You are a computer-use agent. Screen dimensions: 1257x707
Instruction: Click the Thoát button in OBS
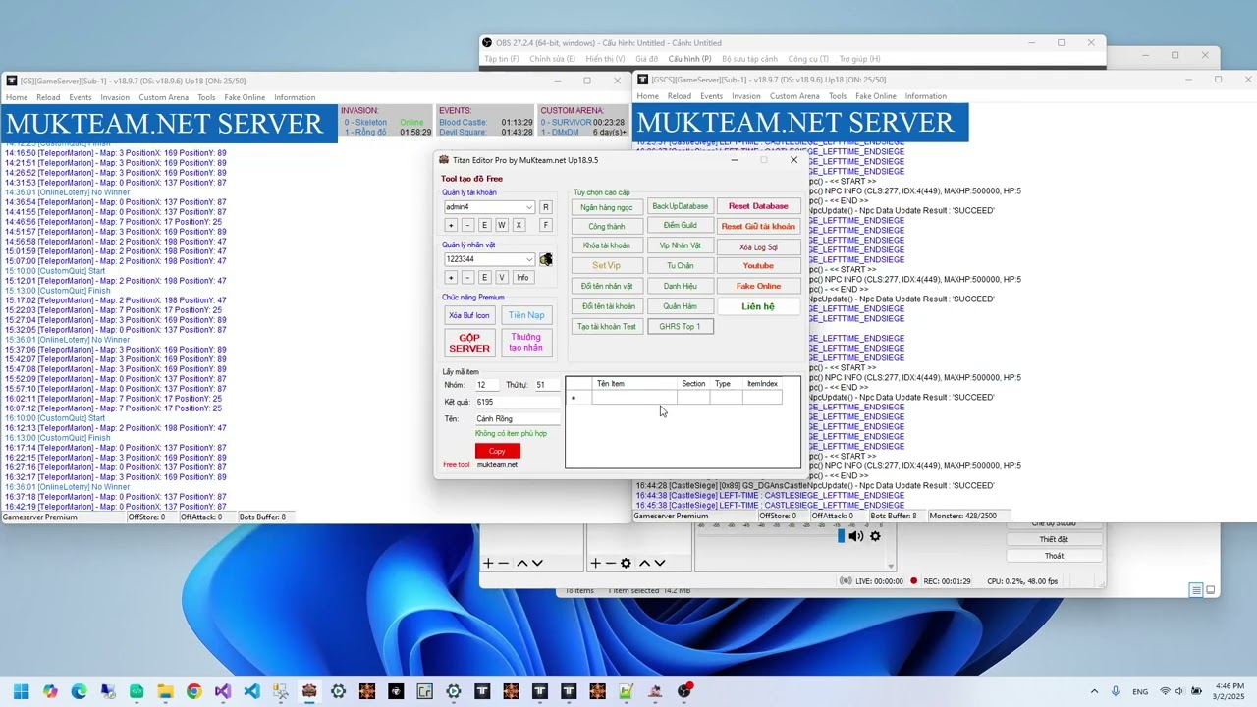click(1054, 556)
